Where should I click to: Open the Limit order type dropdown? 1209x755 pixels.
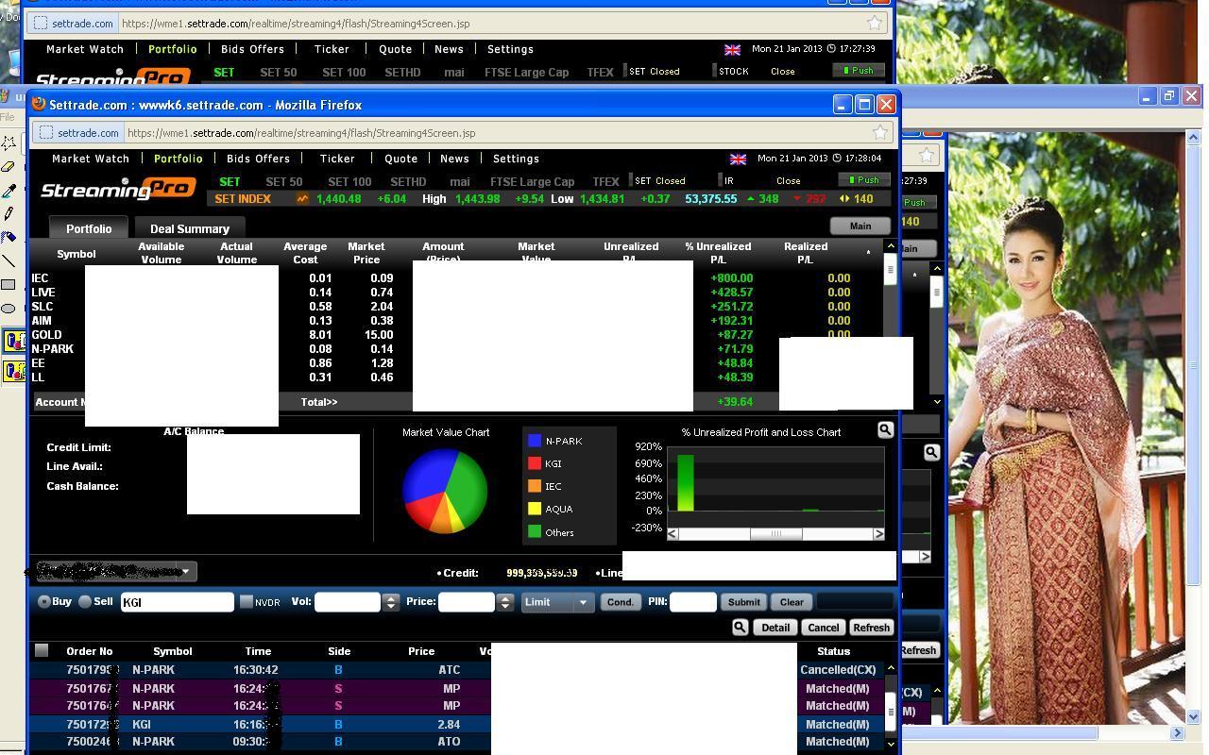coord(557,602)
